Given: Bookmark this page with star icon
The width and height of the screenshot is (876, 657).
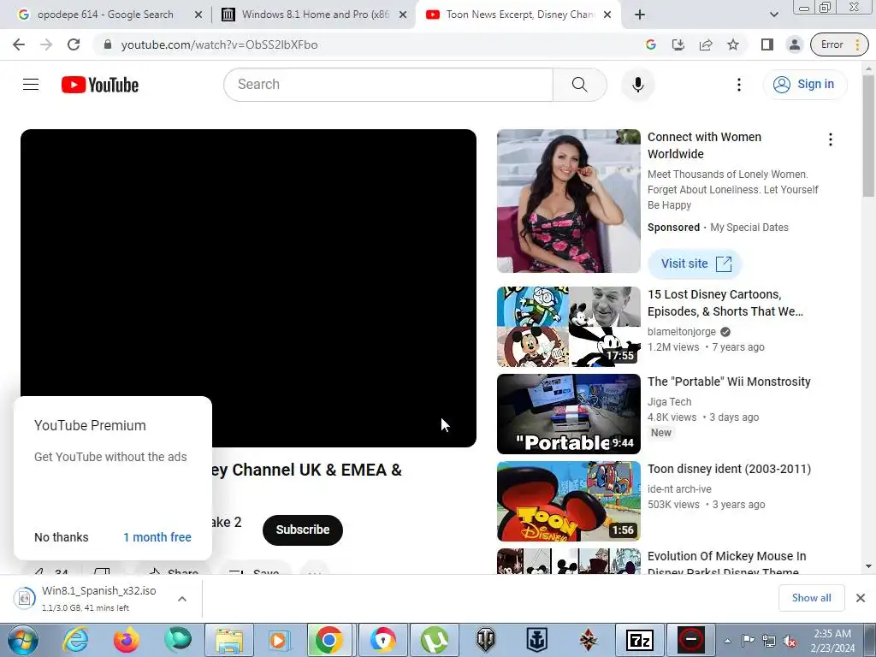Looking at the screenshot, I should 733,44.
